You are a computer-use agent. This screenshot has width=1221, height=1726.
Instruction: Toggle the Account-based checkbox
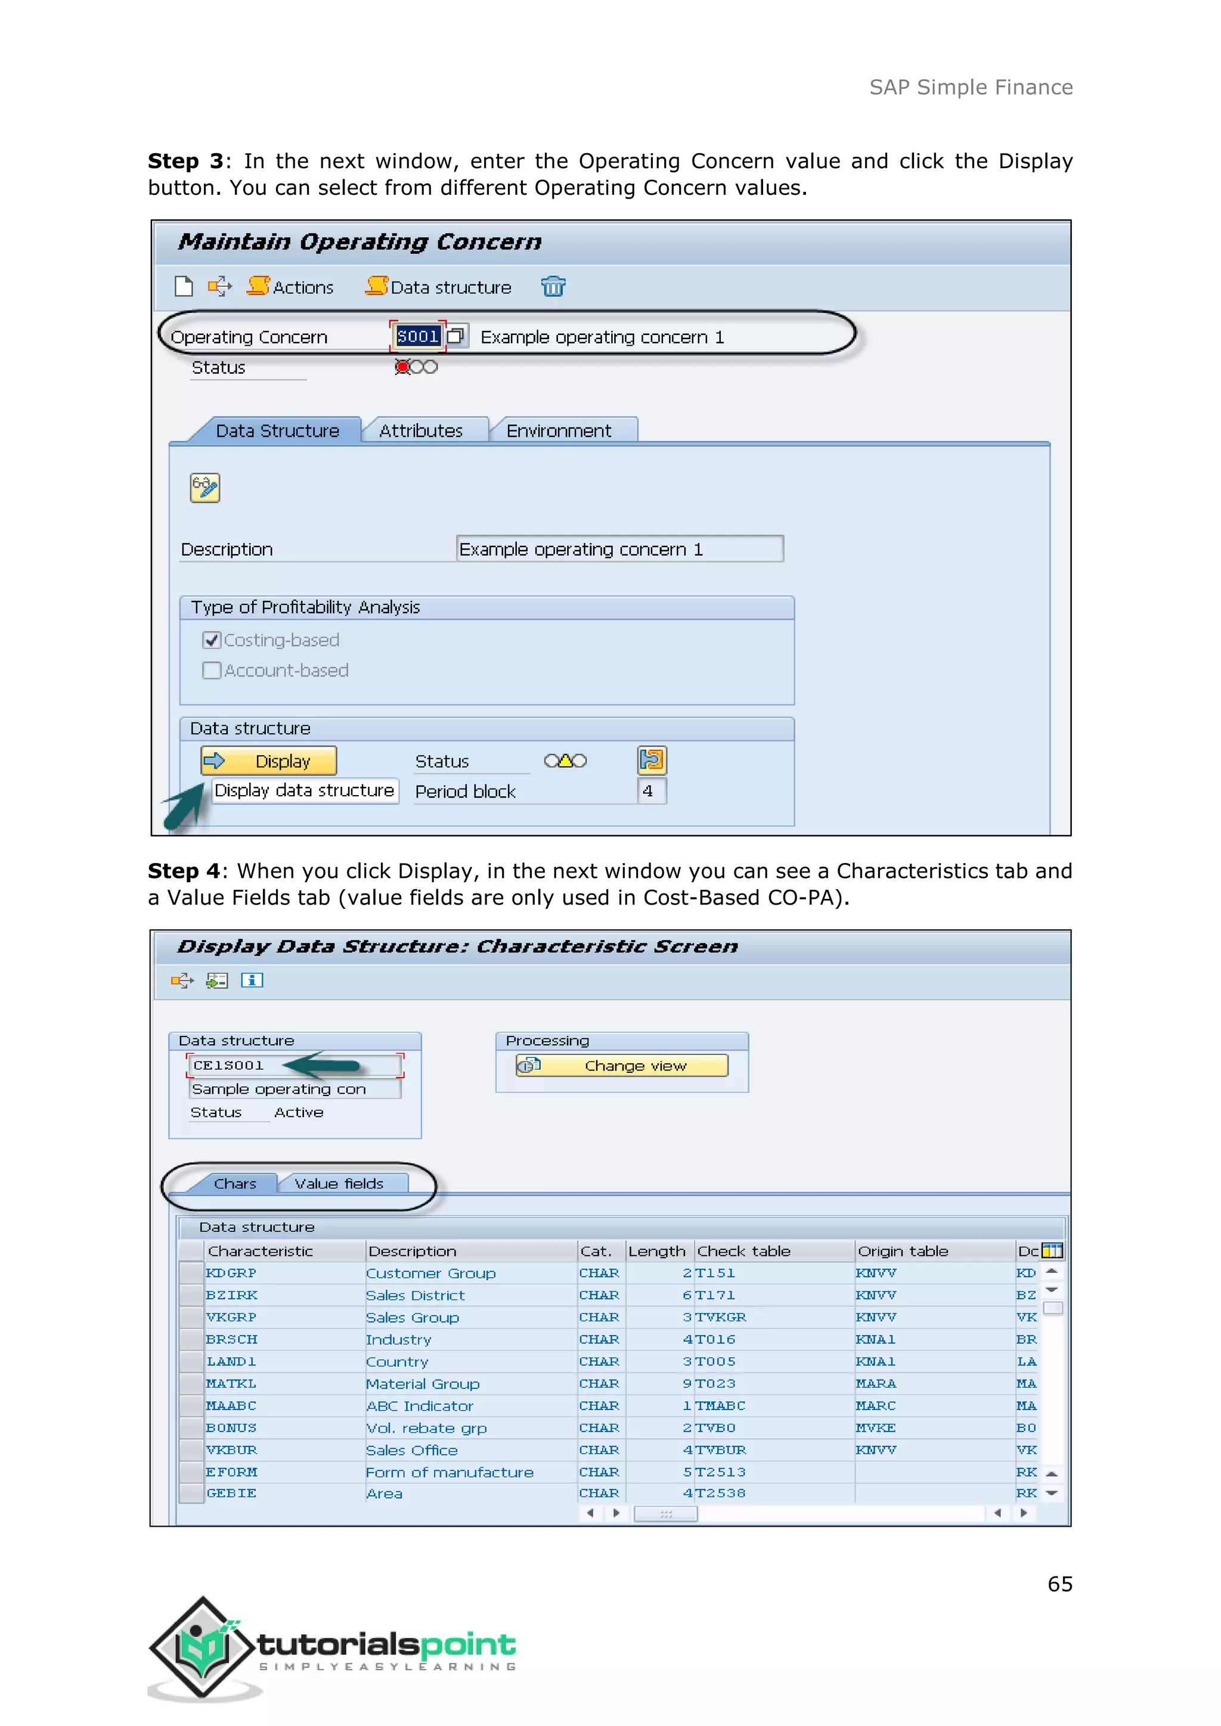pyautogui.click(x=212, y=670)
